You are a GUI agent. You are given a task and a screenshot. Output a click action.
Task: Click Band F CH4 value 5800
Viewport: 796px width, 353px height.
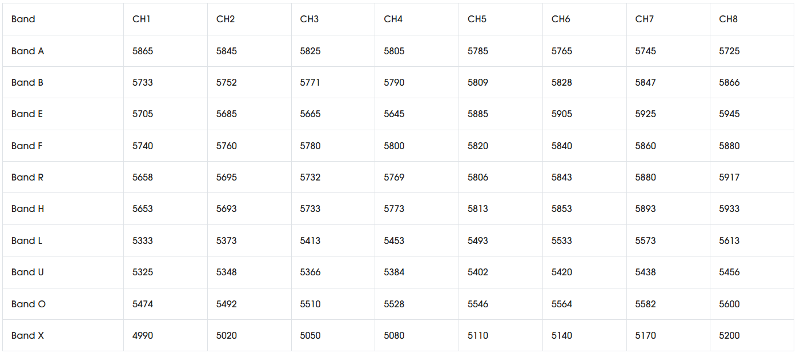click(394, 146)
